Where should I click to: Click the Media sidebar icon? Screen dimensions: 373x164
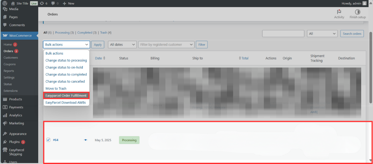[5, 9]
